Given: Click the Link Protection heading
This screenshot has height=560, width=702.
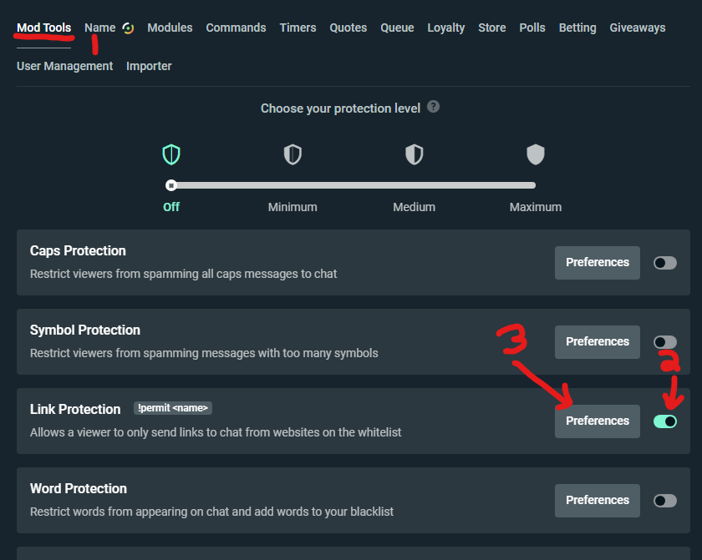Looking at the screenshot, I should 75,410.
